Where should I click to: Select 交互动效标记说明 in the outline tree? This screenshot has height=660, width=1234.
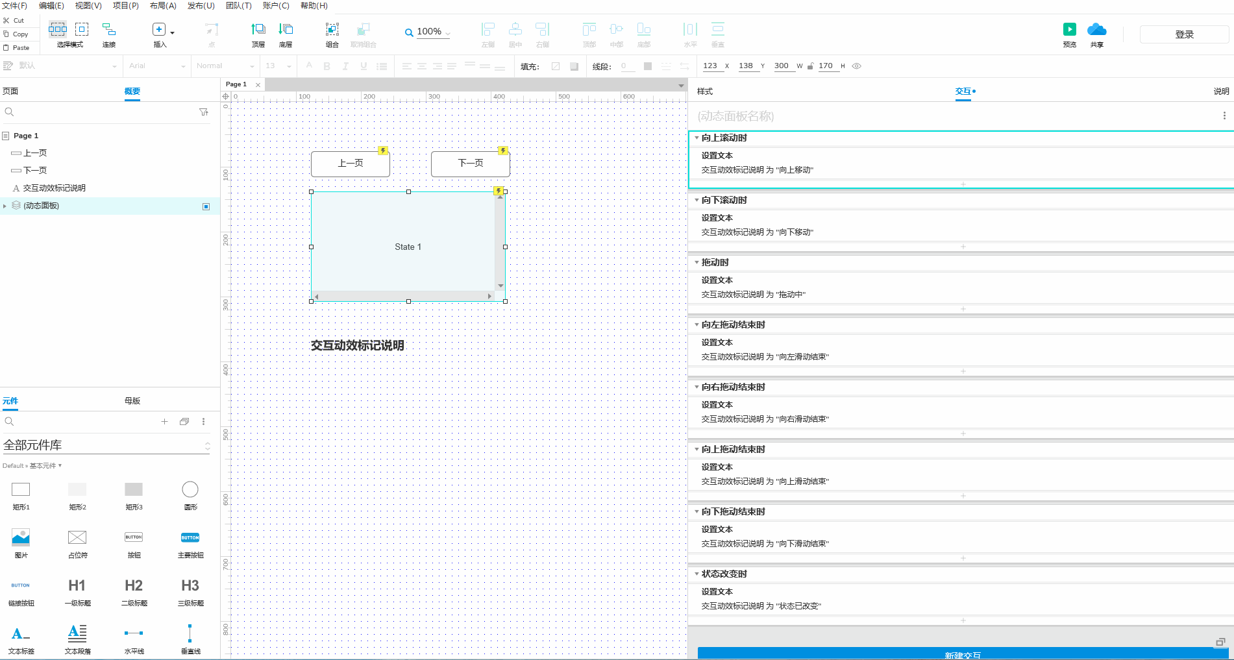(x=55, y=188)
